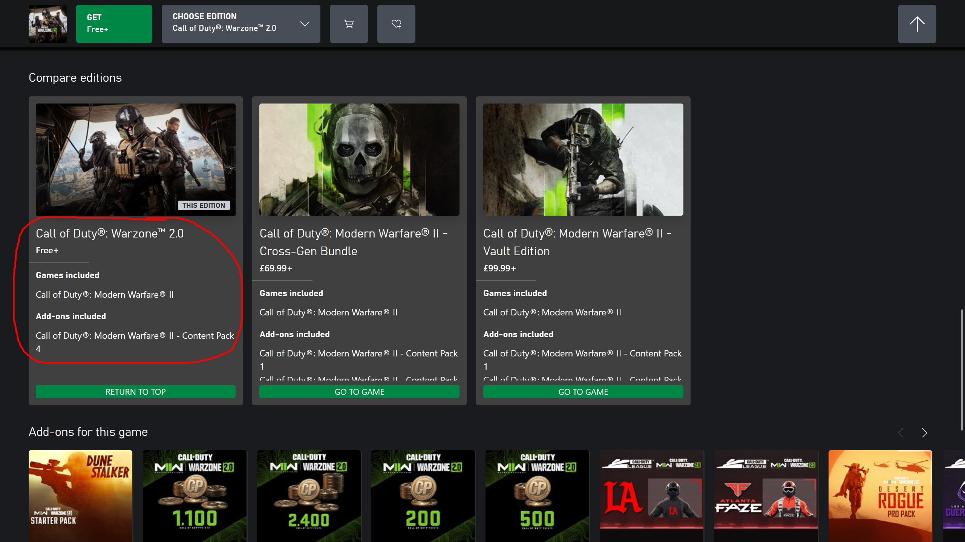This screenshot has width=965, height=542.
Task: Click Content Pack 1 text in Vault Edition
Action: click(x=582, y=360)
